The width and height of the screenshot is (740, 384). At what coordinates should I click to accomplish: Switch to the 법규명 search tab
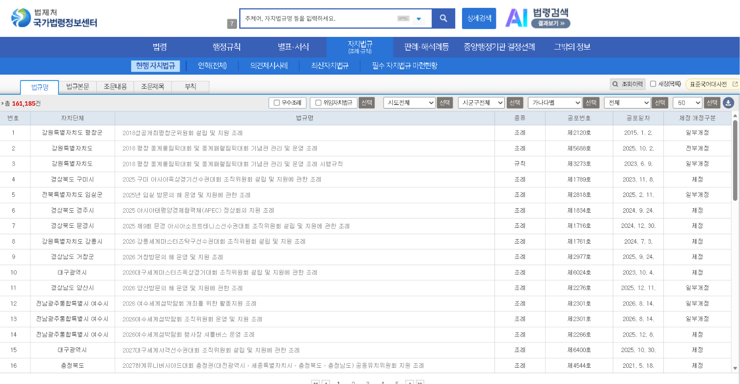coord(39,87)
